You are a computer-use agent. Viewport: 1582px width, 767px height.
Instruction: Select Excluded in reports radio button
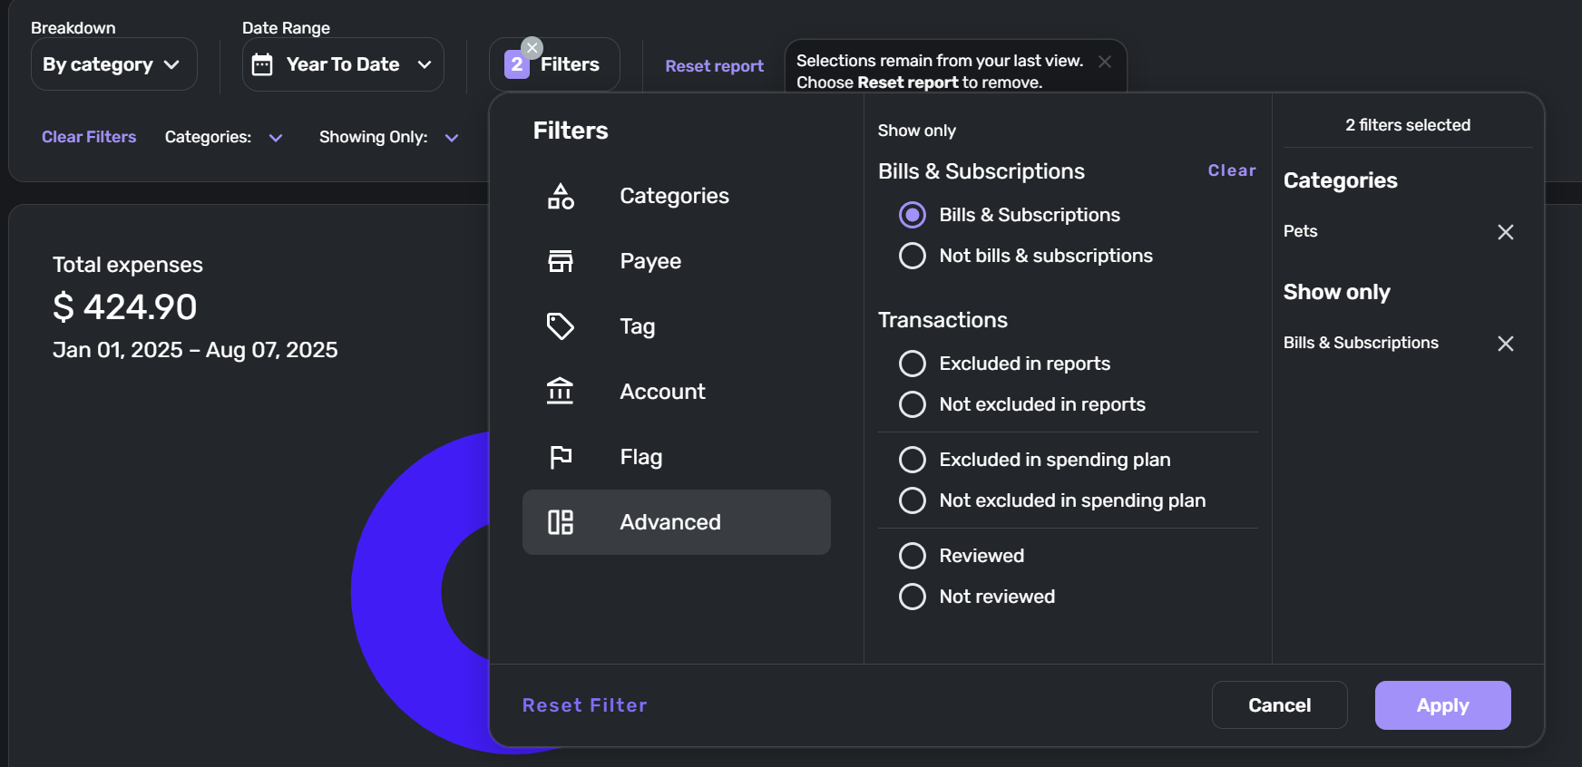[x=913, y=364]
